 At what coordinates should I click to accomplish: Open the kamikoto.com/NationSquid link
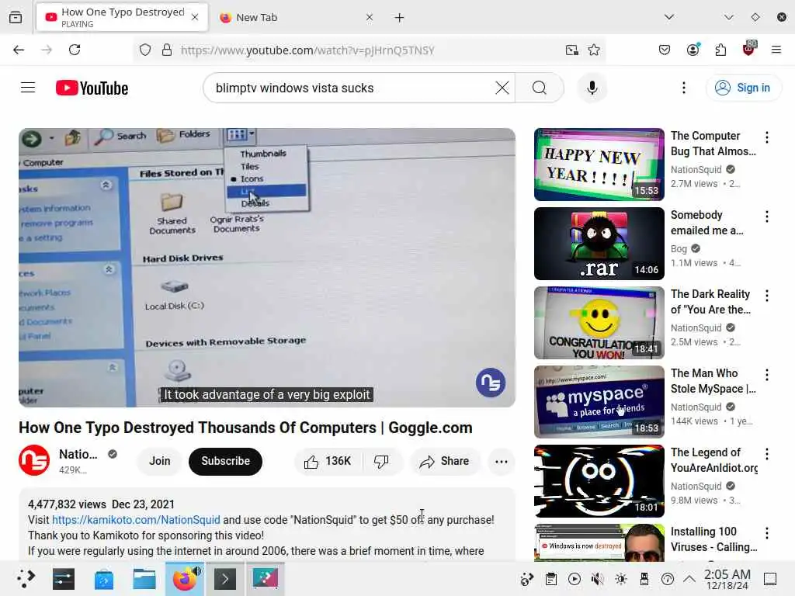pos(136,519)
